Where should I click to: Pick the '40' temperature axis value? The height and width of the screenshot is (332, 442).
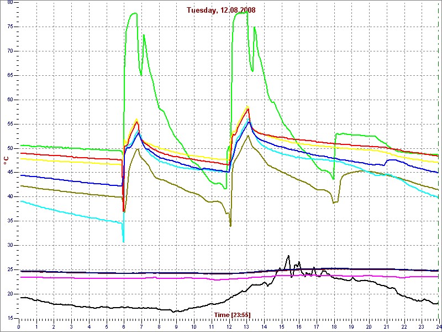(10, 197)
